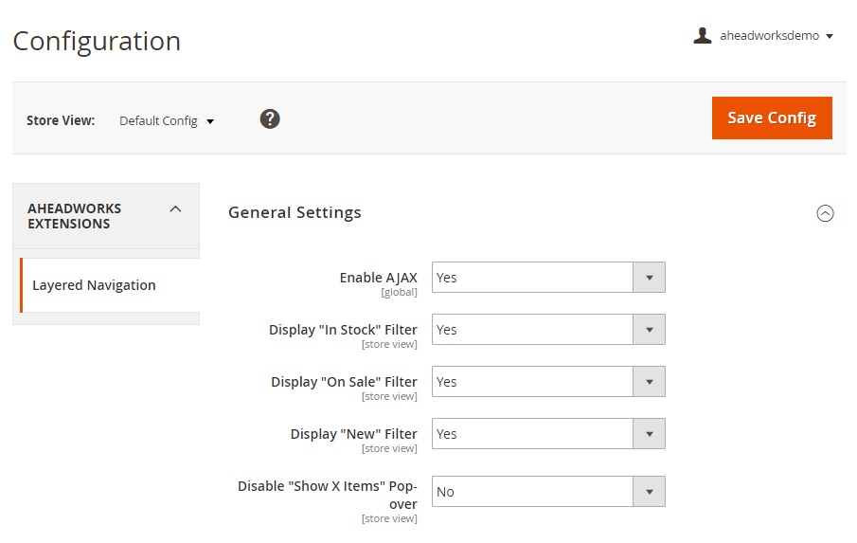Click the user account avatar icon
The width and height of the screenshot is (857, 543).
tap(702, 36)
